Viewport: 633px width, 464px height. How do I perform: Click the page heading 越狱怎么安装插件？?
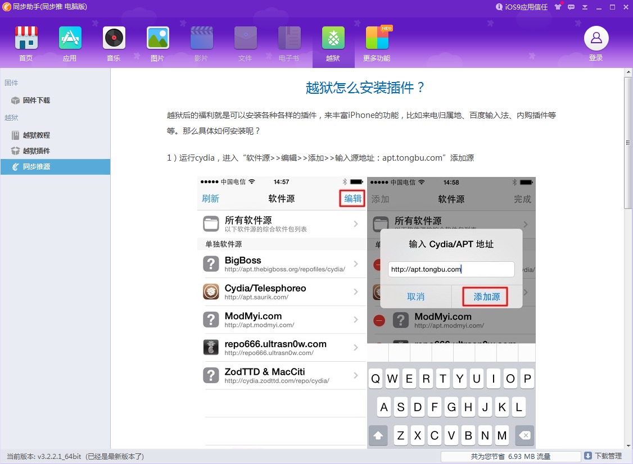click(365, 87)
